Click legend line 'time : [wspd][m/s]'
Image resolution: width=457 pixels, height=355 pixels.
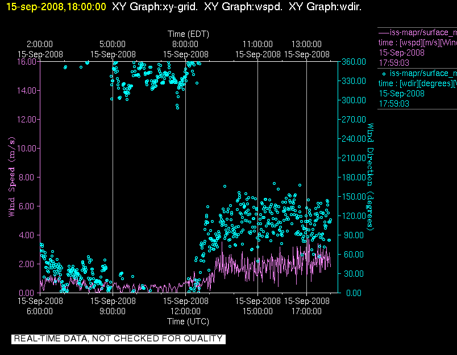418,43
